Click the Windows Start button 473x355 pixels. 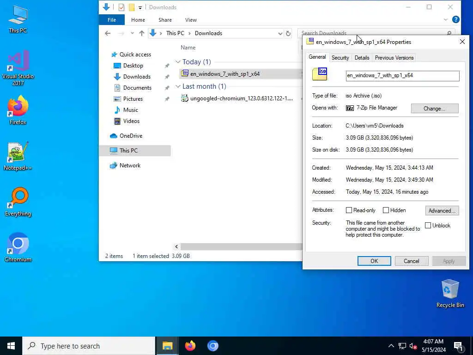(x=11, y=346)
